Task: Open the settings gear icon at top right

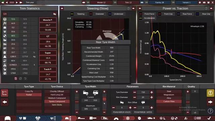Action: [x=200, y=2]
